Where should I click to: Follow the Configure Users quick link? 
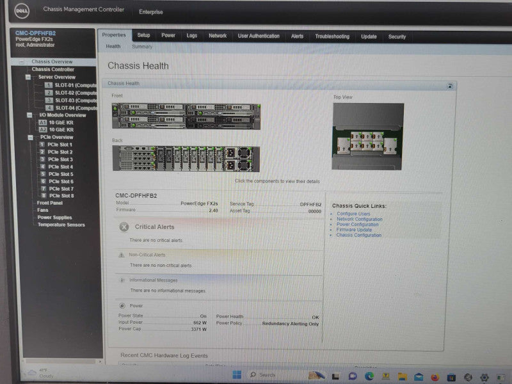(x=353, y=214)
